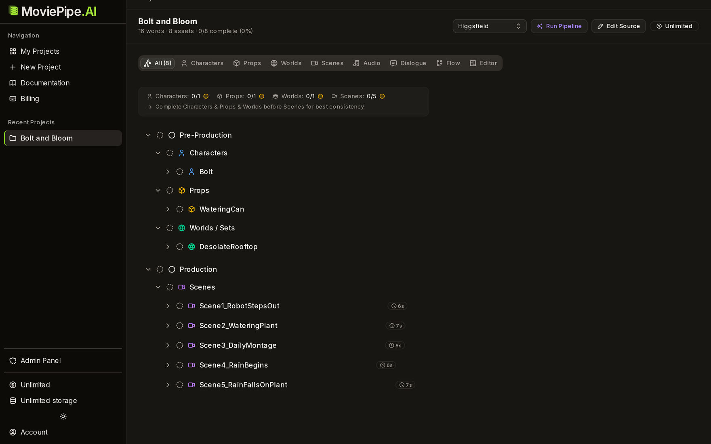Click the green globe icon beside DesolateRooftop
Image resolution: width=711 pixels, height=444 pixels.
click(x=191, y=247)
